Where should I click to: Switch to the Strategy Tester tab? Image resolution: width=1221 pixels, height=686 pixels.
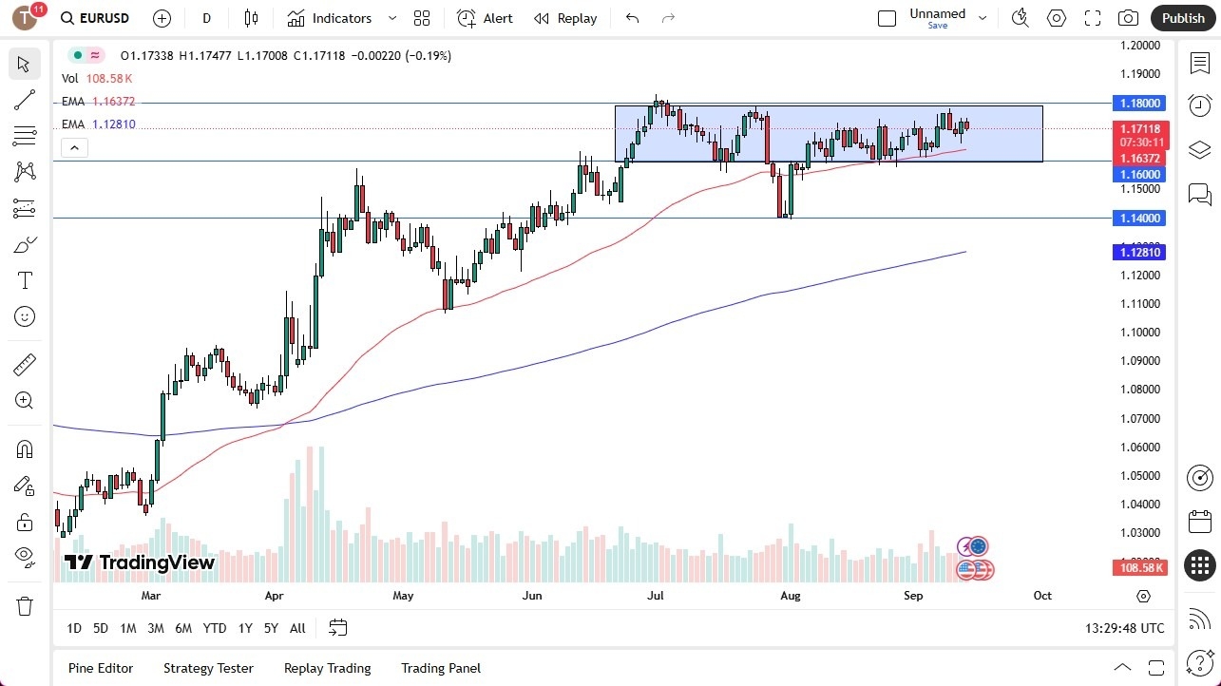click(x=208, y=668)
